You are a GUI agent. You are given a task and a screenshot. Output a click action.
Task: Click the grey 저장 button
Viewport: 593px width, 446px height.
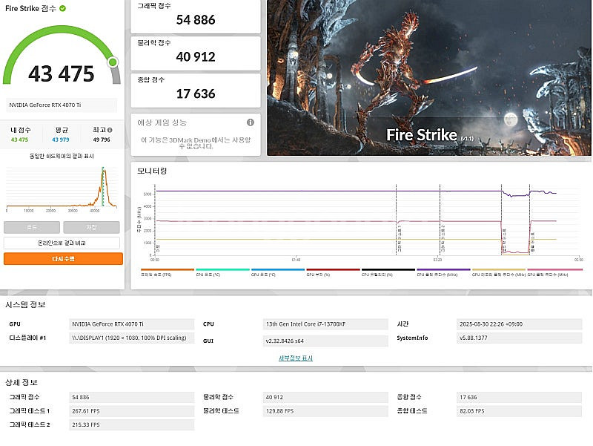tap(91, 227)
